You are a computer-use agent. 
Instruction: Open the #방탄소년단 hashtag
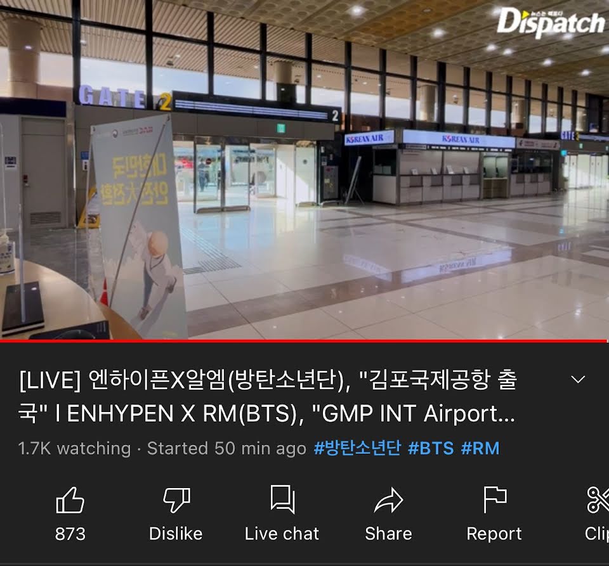[x=357, y=448]
